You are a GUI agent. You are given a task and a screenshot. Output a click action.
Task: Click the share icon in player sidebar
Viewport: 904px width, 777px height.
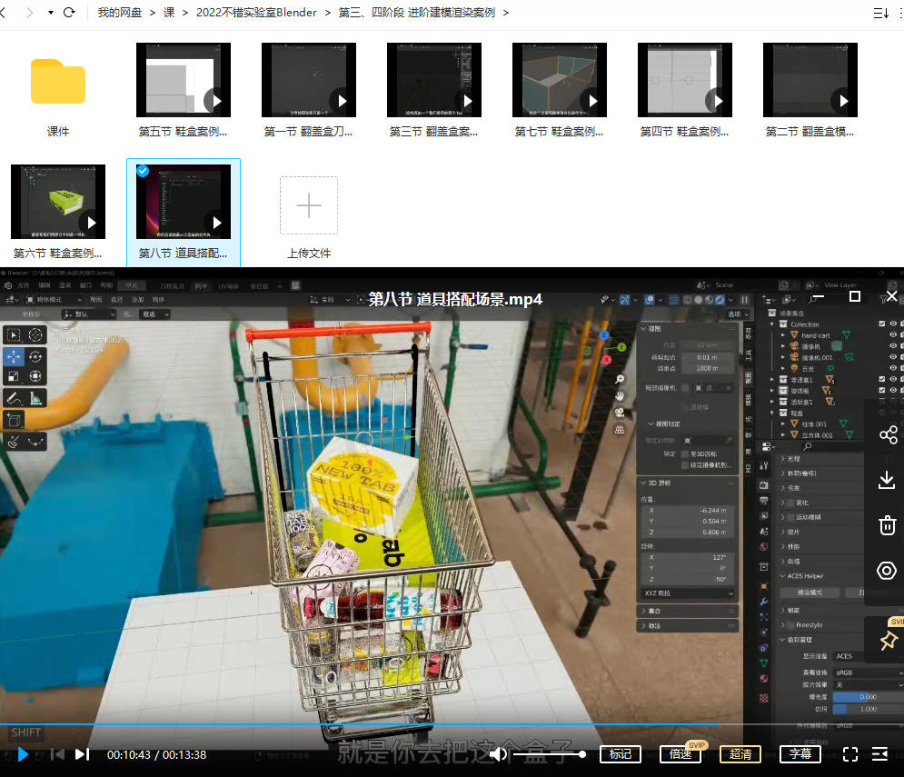pyautogui.click(x=888, y=435)
